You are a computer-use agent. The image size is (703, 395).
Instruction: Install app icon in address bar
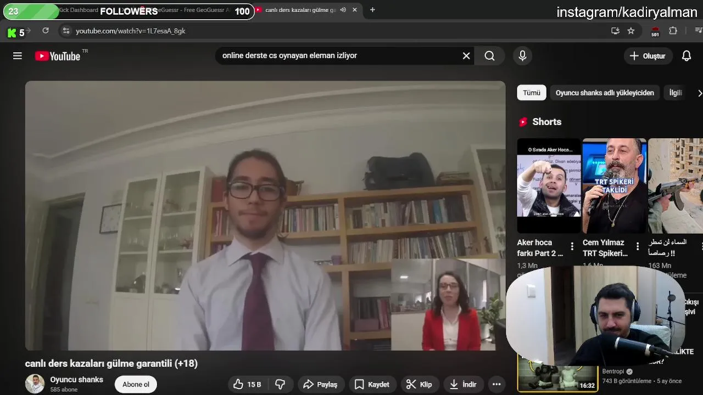click(615, 31)
